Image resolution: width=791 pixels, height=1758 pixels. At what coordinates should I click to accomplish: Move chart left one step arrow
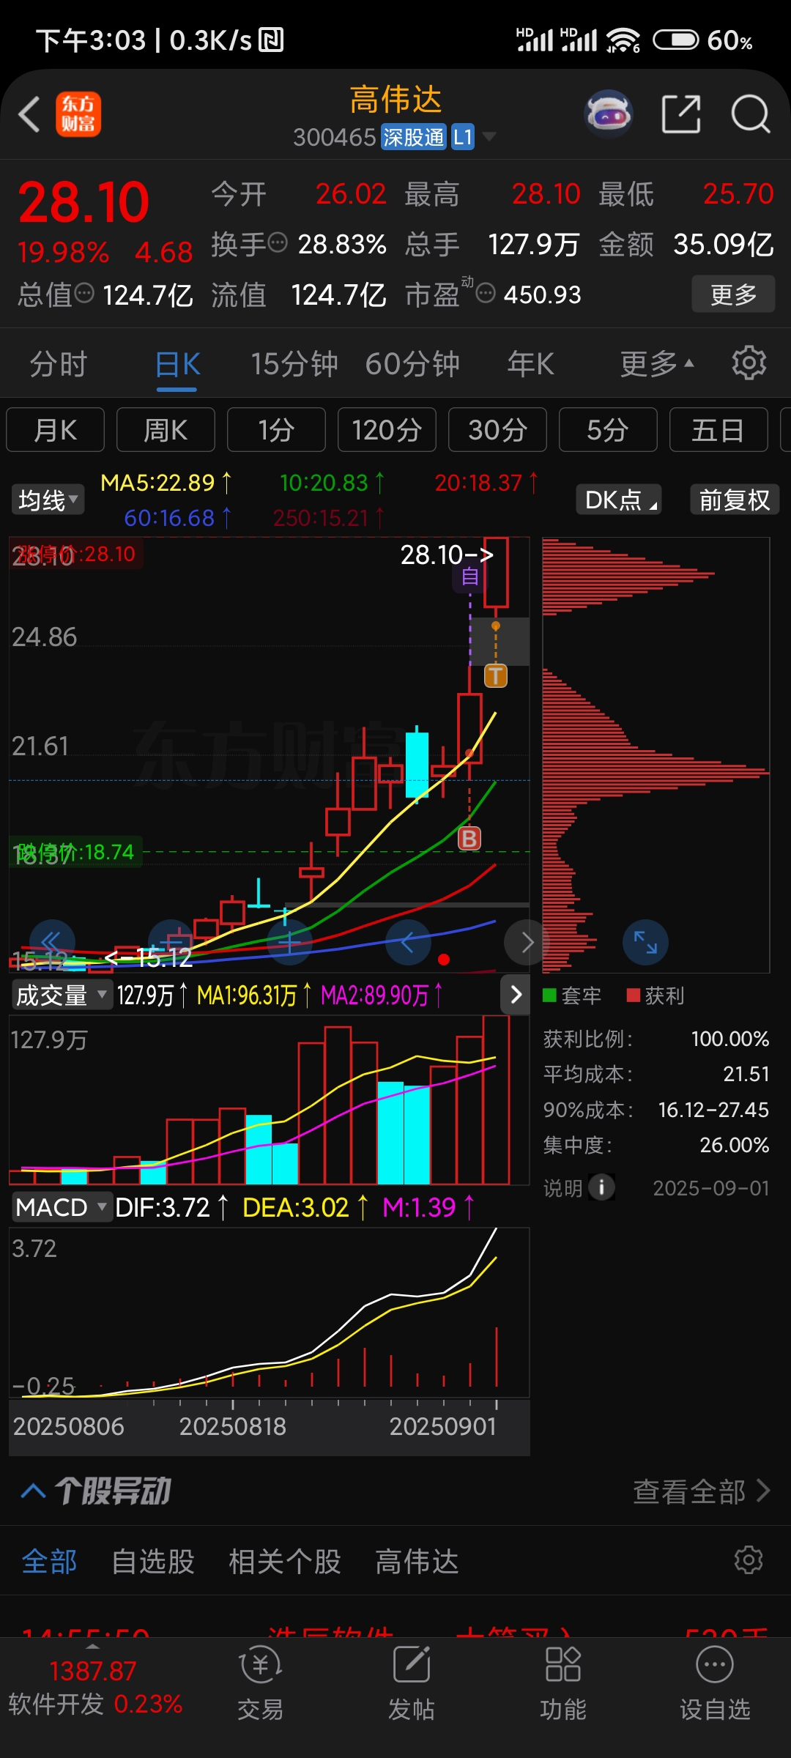[x=408, y=942]
